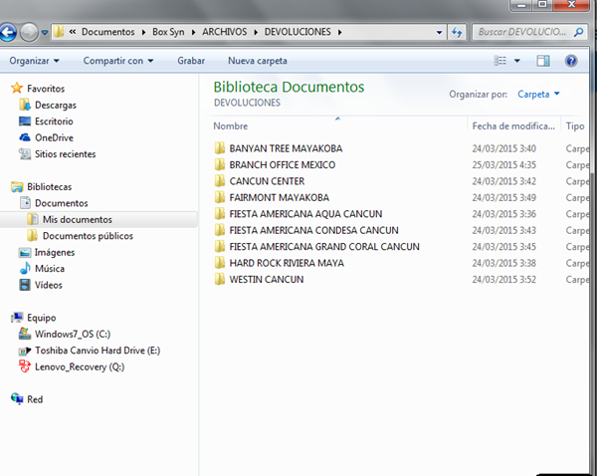The width and height of the screenshot is (597, 476).
Task: Select the Documentos library in tree
Action: (x=62, y=203)
